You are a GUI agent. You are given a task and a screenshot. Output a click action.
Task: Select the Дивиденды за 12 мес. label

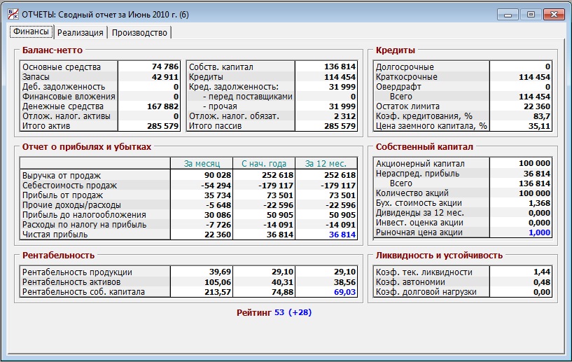(419, 213)
